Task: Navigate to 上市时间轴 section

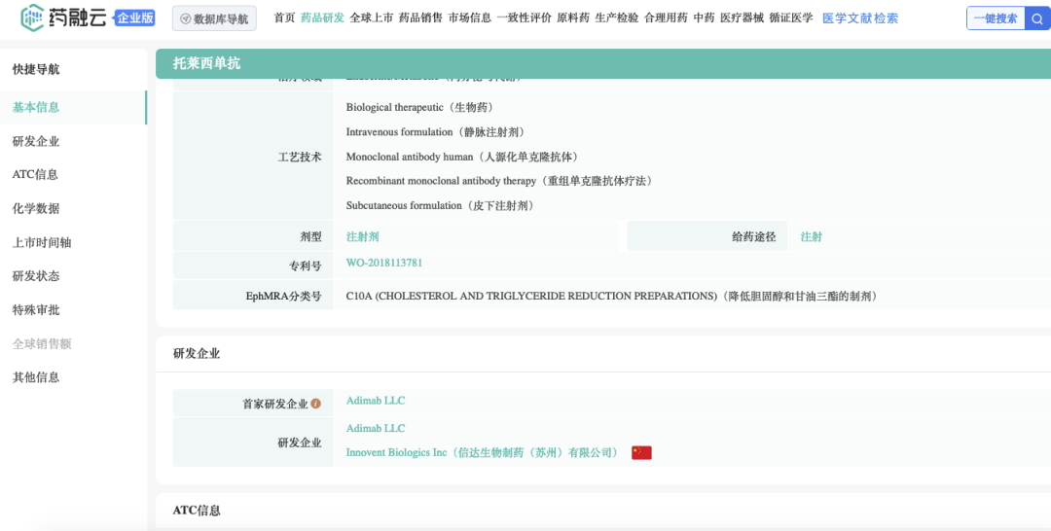Action: point(42,242)
